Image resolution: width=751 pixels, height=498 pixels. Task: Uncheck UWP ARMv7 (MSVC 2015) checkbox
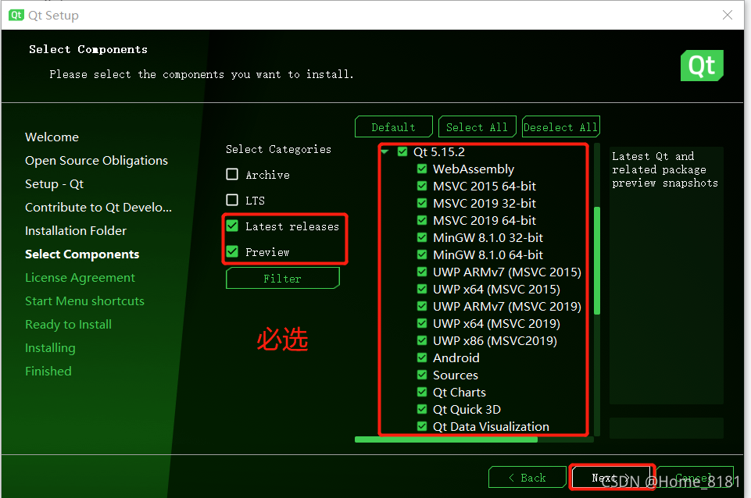tap(422, 272)
